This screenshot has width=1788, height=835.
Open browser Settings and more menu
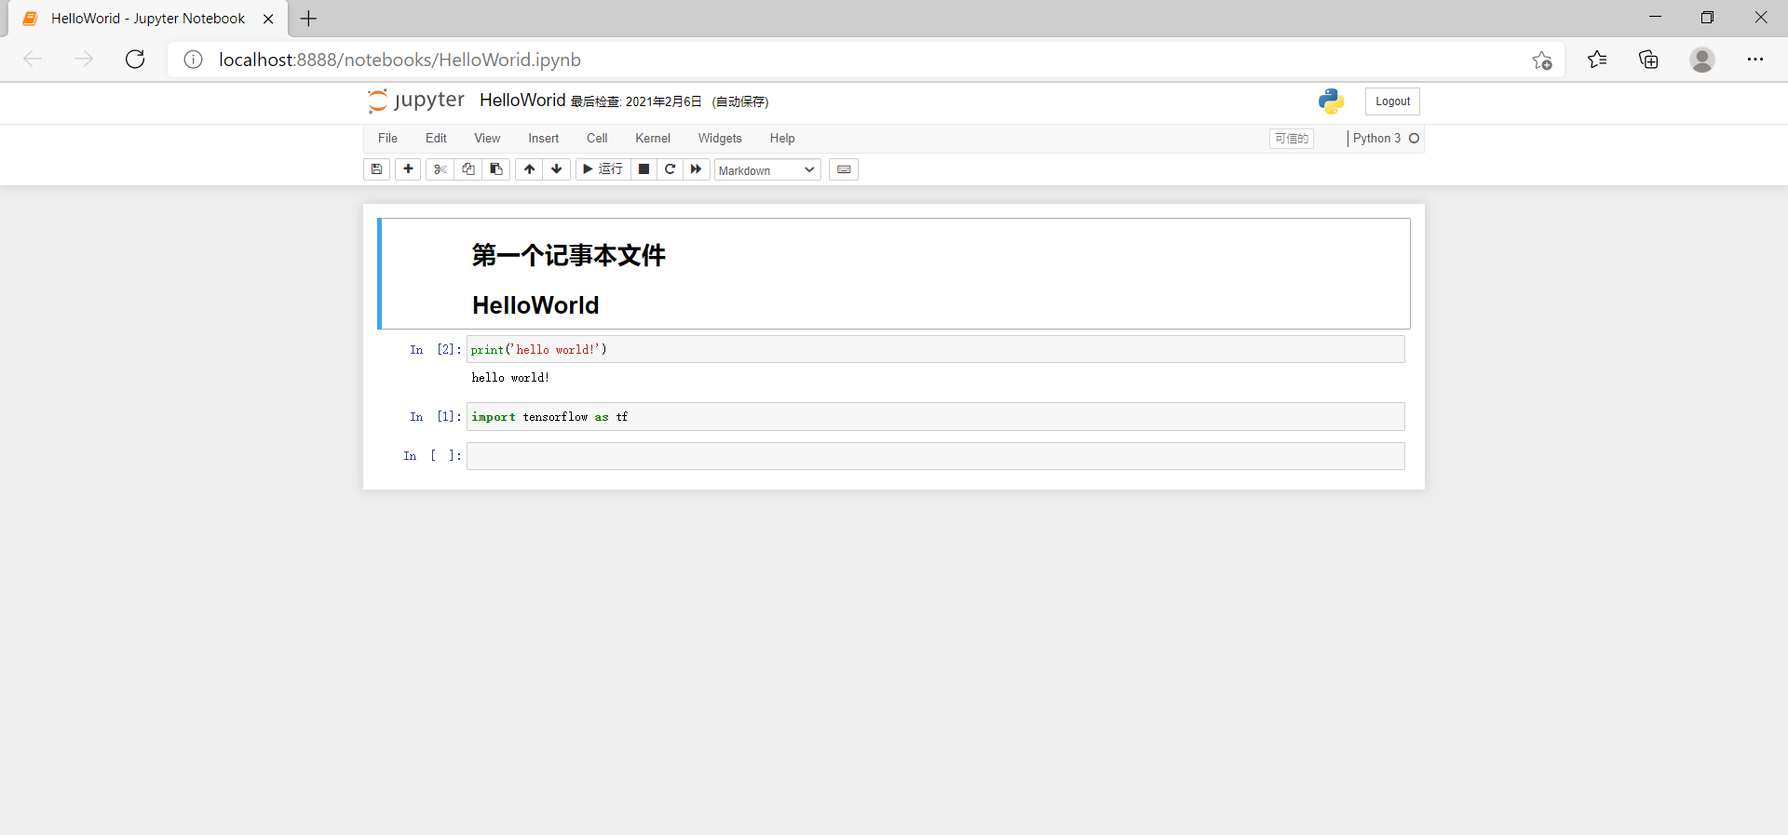pyautogui.click(x=1755, y=60)
